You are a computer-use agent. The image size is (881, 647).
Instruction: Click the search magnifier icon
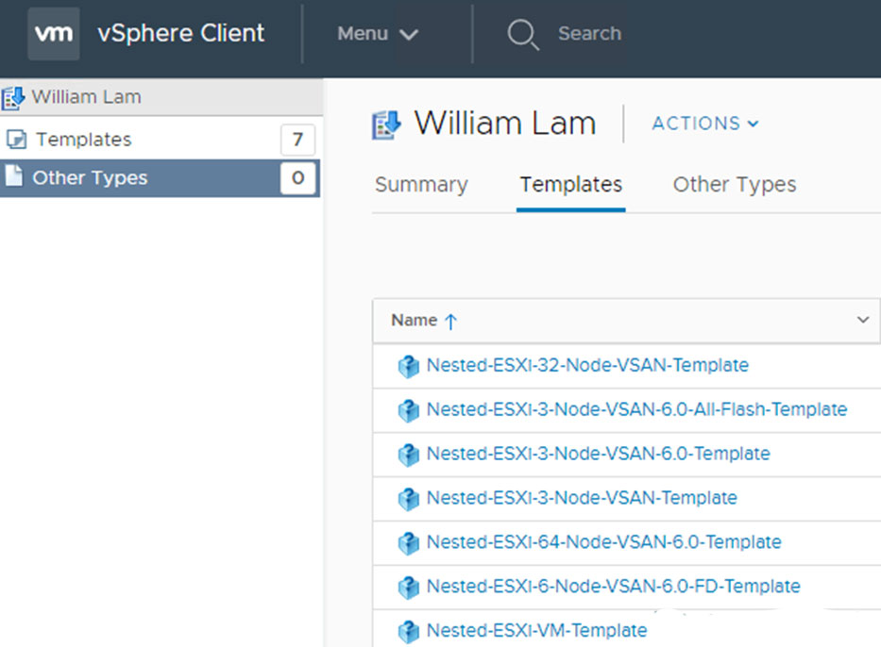point(521,34)
